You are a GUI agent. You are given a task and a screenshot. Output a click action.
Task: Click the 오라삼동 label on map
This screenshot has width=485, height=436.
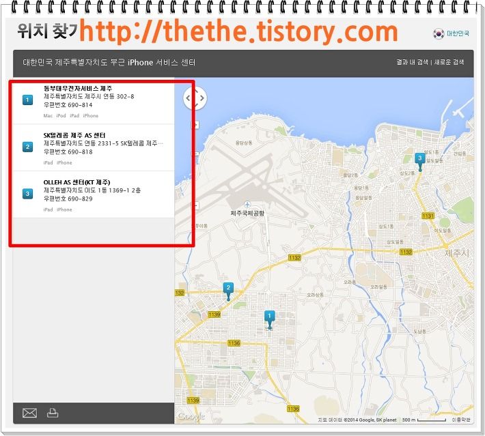click(x=315, y=295)
